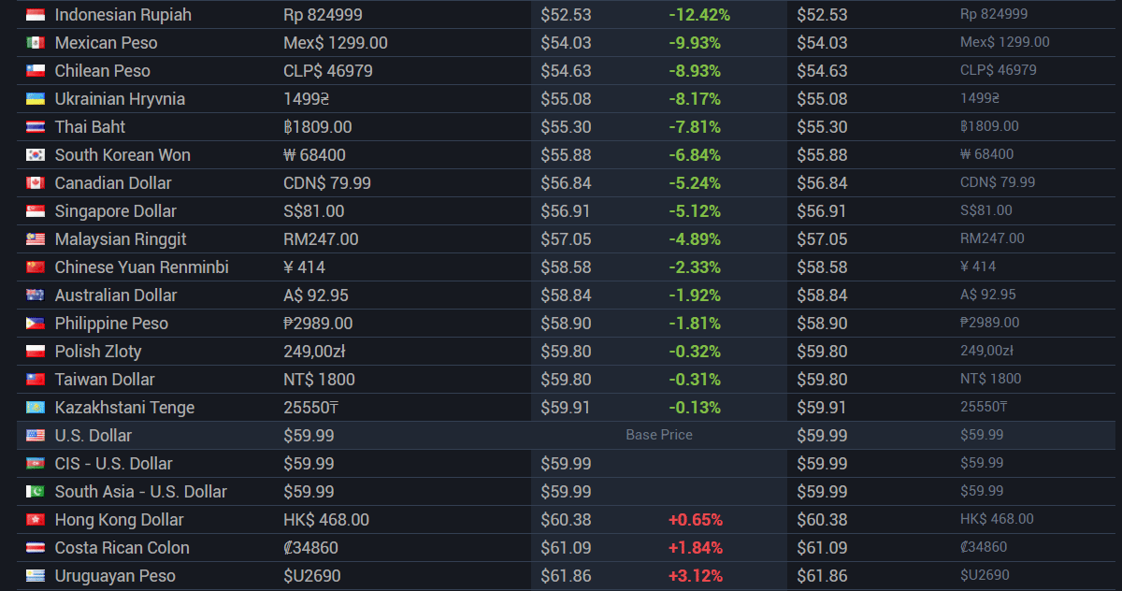Select the South Asia - U.S. Dollar row

140,492
